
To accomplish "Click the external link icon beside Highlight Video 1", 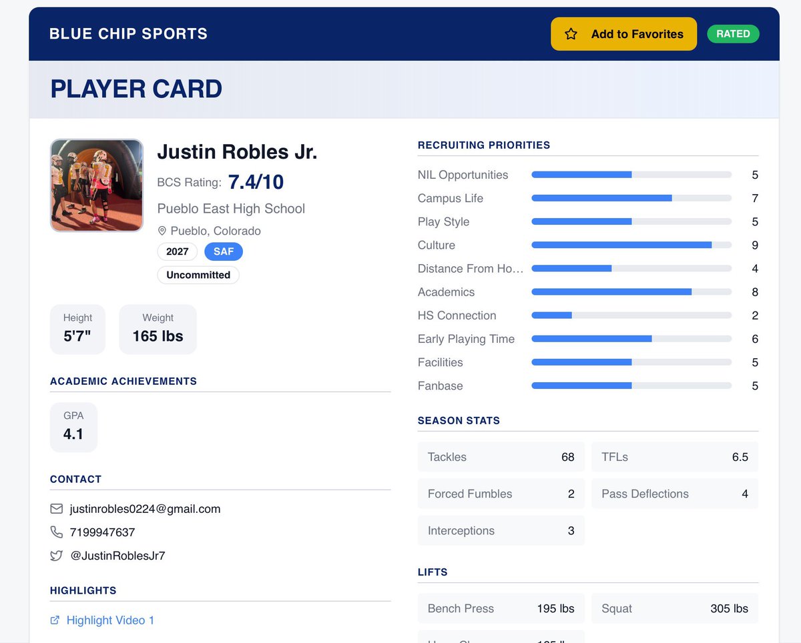I will [55, 620].
